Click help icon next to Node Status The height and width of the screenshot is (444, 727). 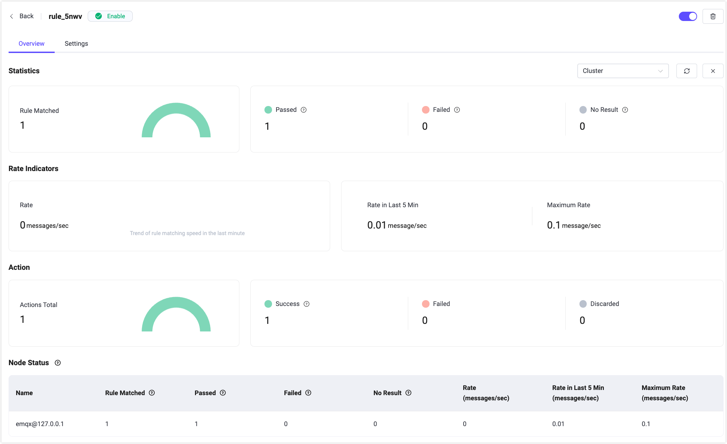pos(58,363)
